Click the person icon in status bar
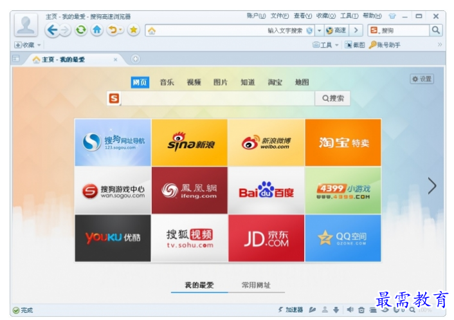The image size is (454, 320). [x=325, y=310]
